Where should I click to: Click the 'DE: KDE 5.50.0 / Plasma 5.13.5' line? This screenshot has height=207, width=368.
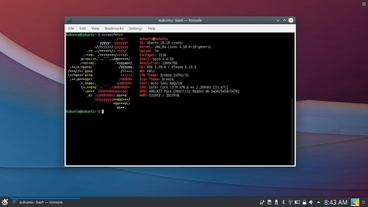click(168, 67)
